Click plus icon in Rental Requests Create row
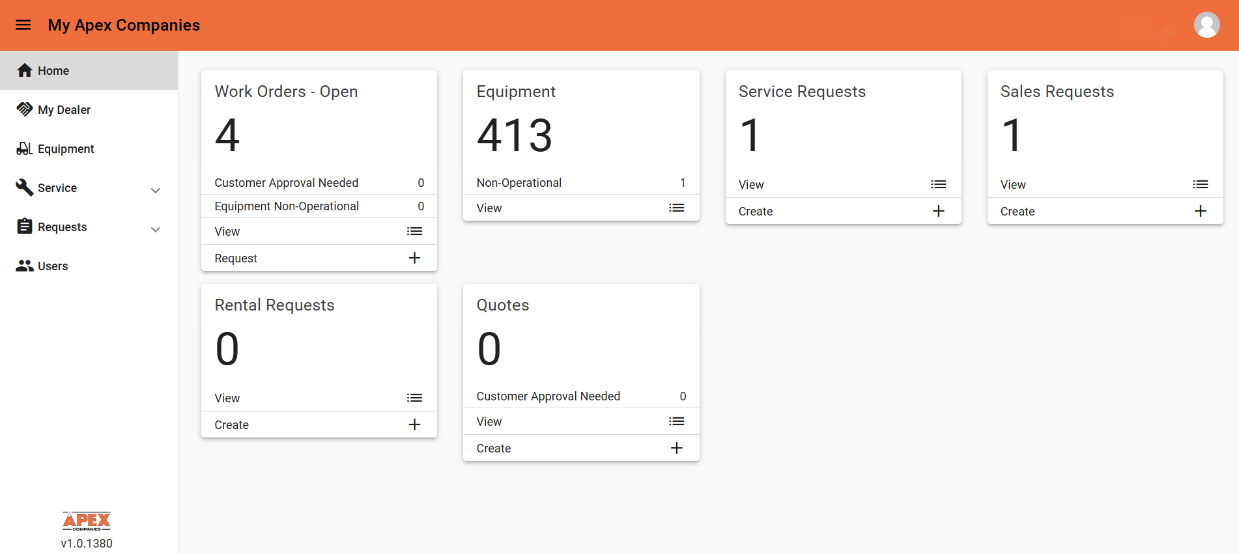1239x554 pixels. tap(414, 424)
